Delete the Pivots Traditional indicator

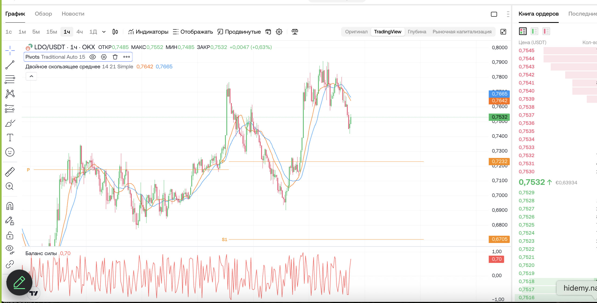point(115,57)
